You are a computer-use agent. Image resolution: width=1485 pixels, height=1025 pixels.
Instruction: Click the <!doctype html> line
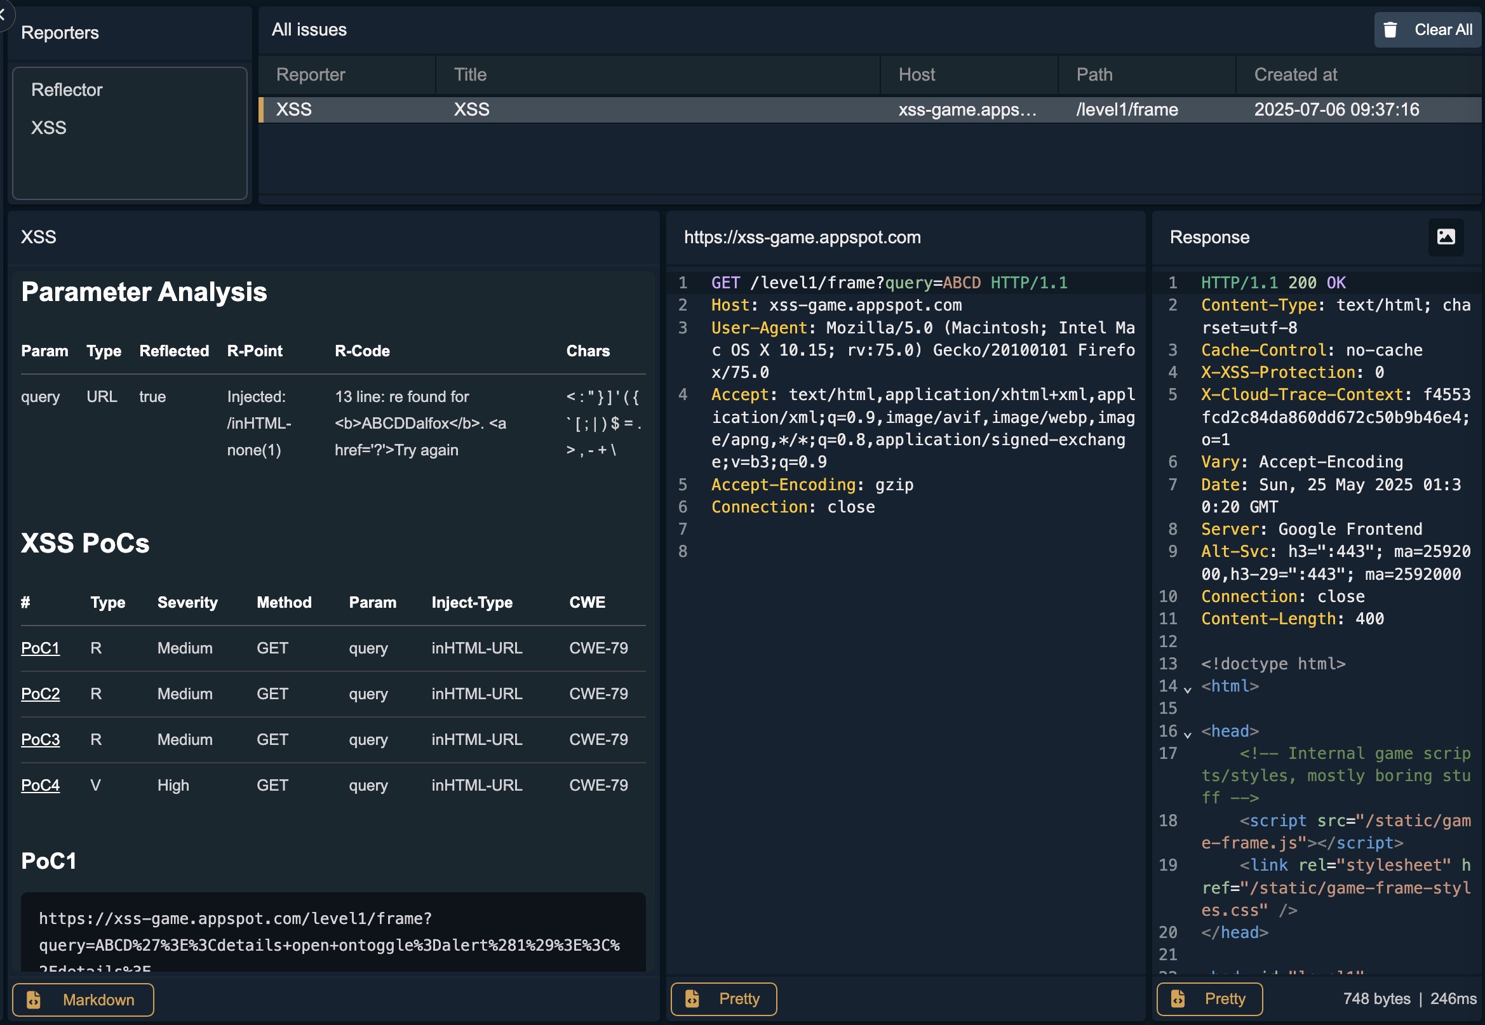pos(1273,664)
